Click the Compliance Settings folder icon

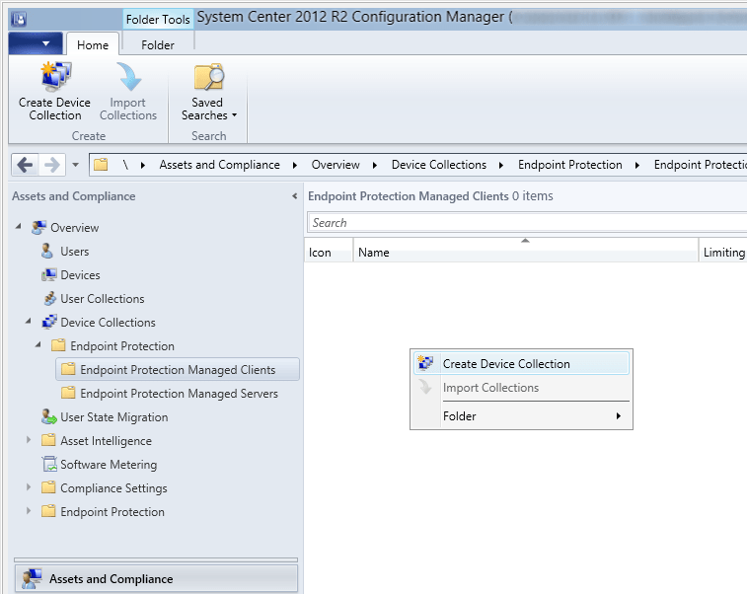(48, 487)
